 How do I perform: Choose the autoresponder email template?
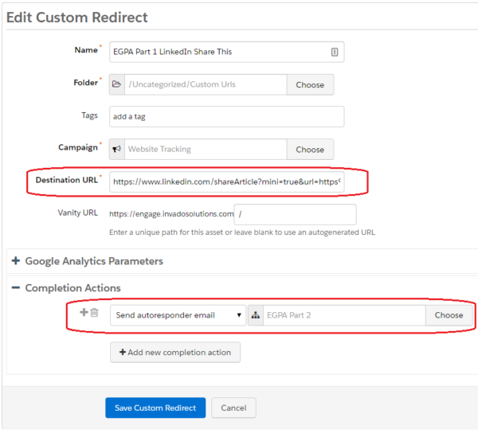[x=449, y=315]
